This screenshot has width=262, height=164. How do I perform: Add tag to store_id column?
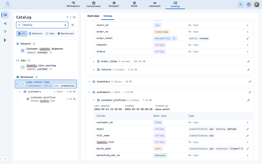(248, 25)
